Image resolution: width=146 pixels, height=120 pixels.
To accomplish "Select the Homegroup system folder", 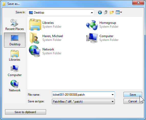I will tap(102, 25).
